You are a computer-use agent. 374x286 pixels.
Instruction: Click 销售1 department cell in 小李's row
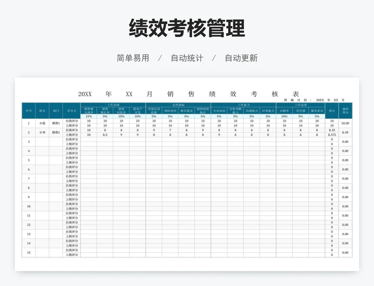(56, 133)
